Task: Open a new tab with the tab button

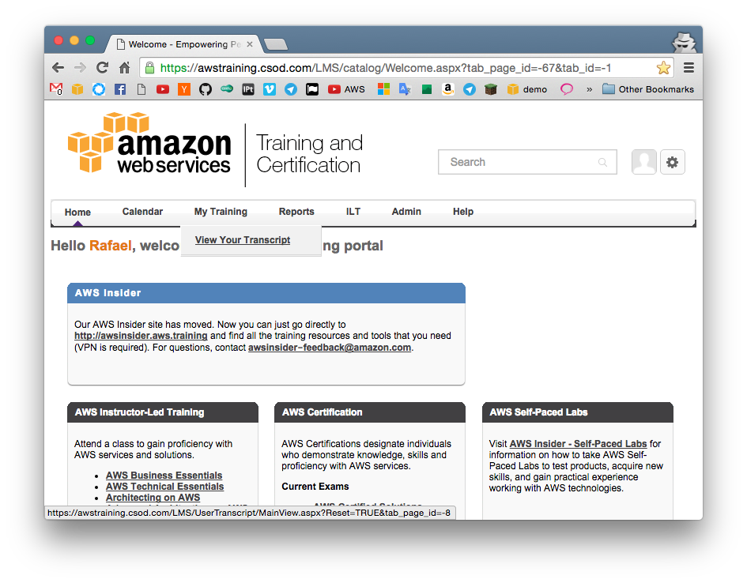Action: pos(276,44)
